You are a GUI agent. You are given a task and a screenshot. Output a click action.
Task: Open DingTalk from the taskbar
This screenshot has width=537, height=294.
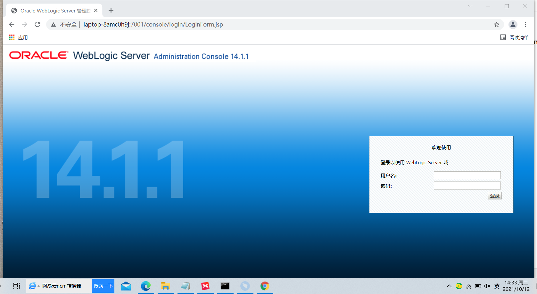point(245,286)
